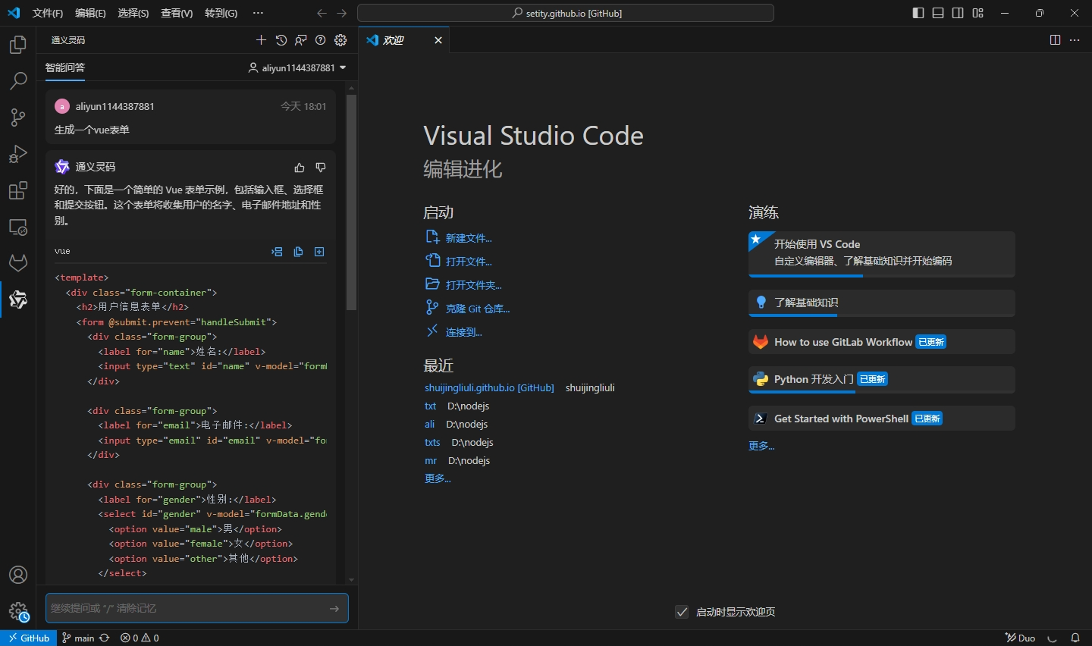Toggle the 启动时显示欢迎页 checkbox

[682, 612]
